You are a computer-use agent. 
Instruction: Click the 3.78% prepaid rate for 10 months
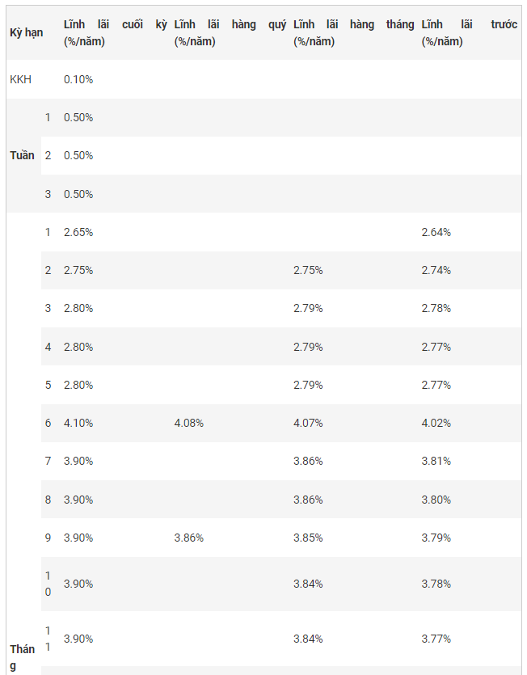[436, 584]
